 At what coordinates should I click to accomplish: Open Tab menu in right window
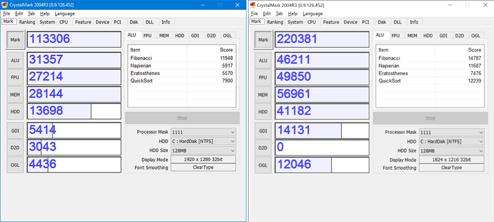[279, 13]
